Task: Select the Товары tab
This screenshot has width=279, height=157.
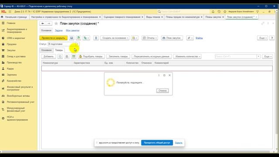Action: click(59, 50)
